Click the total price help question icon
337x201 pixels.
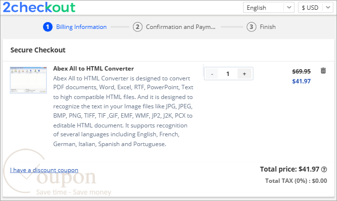pos(324,170)
